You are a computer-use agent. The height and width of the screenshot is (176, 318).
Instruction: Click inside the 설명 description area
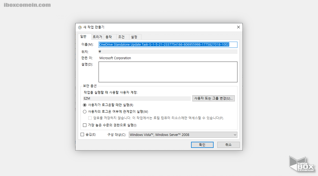click(168, 72)
